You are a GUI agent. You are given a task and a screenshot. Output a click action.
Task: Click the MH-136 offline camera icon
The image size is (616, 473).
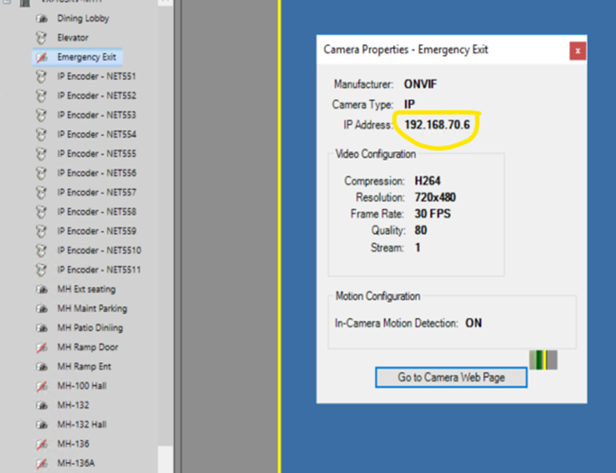41,444
